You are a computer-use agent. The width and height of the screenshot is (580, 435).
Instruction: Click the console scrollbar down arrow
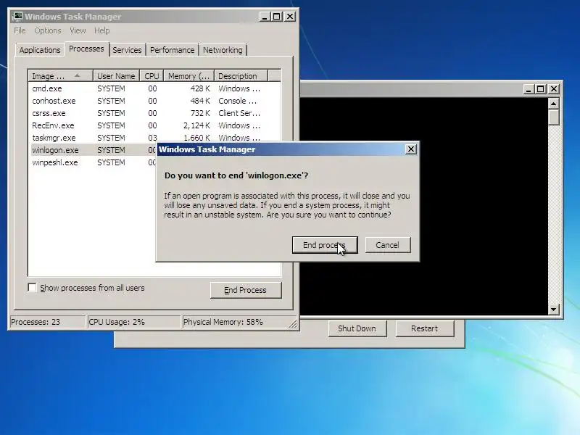[x=553, y=310]
